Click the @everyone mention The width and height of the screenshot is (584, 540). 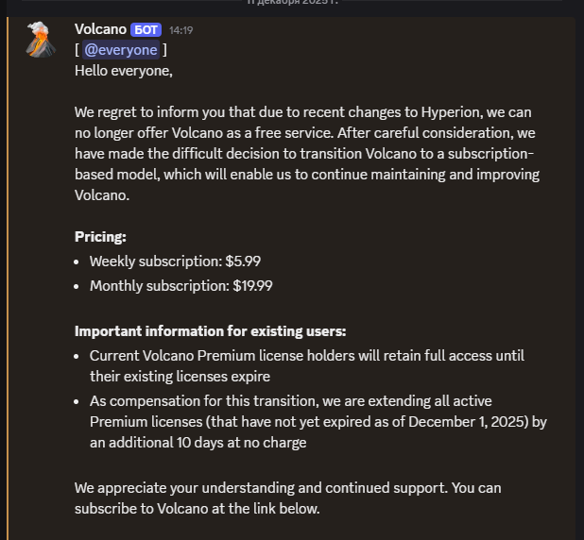tap(121, 50)
